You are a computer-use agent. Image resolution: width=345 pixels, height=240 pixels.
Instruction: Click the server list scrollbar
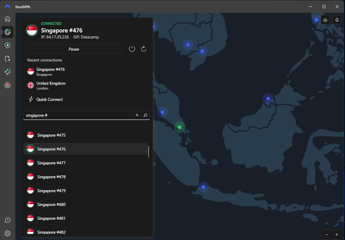click(149, 152)
